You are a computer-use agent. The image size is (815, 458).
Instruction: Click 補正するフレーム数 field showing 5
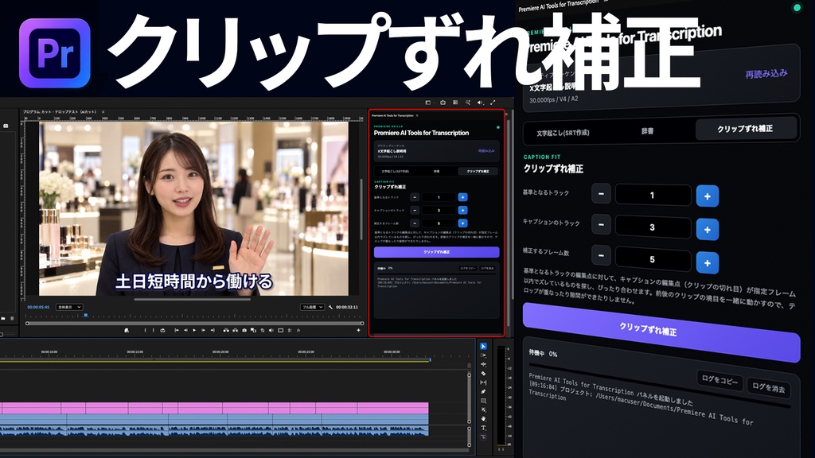click(x=653, y=259)
